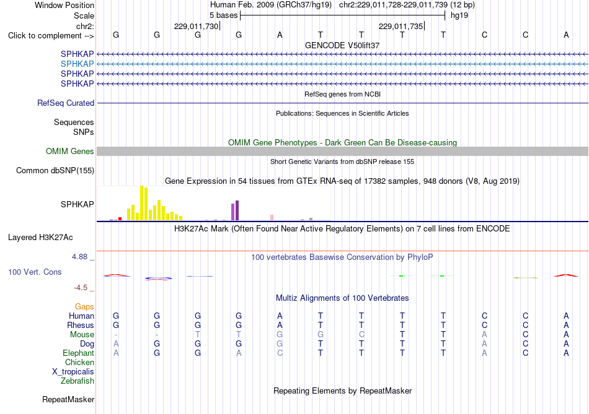The height and width of the screenshot is (414, 589).
Task: Click the tallest yellow bar in GTEx chart
Action: [141, 203]
